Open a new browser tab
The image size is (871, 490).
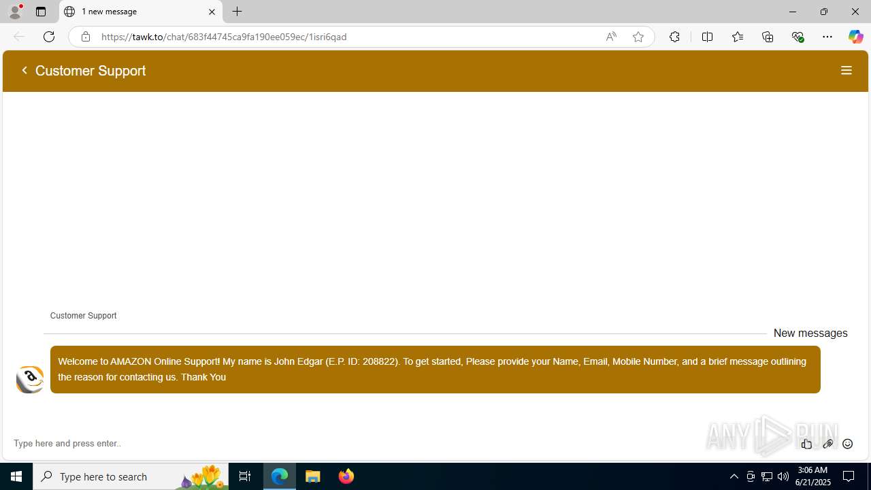pos(237,12)
